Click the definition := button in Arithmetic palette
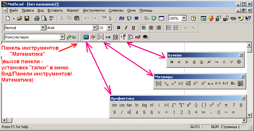254x131 pixels. point(204,112)
